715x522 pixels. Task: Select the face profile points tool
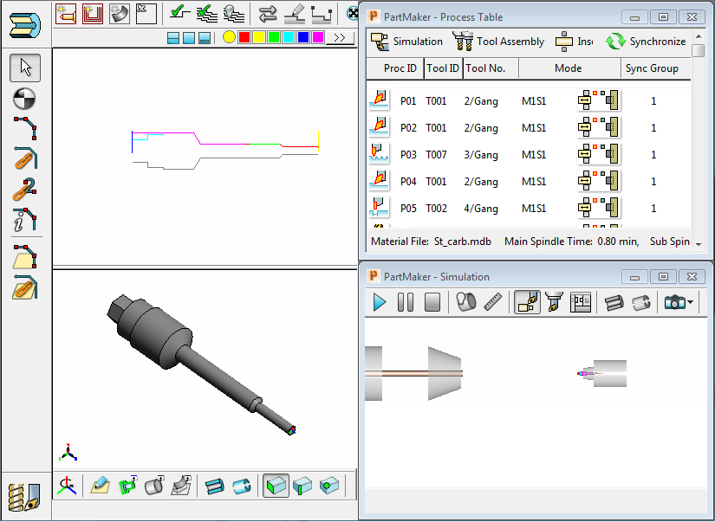[24, 256]
